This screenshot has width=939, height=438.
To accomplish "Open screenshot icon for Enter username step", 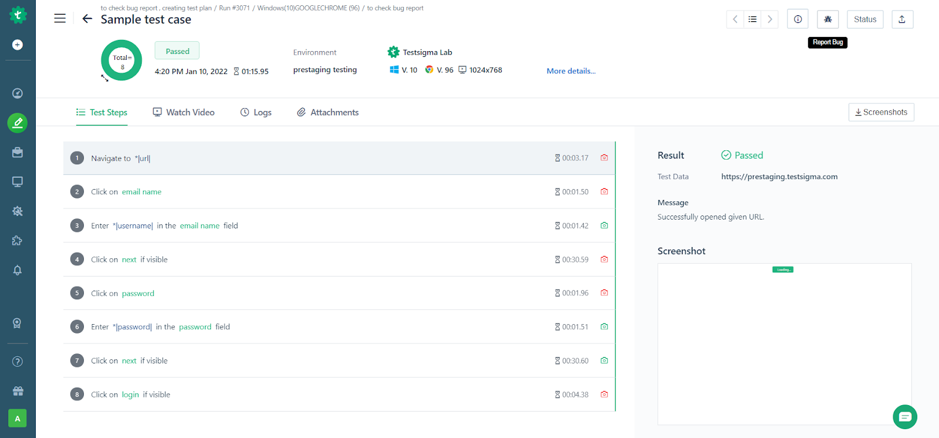I will [604, 225].
